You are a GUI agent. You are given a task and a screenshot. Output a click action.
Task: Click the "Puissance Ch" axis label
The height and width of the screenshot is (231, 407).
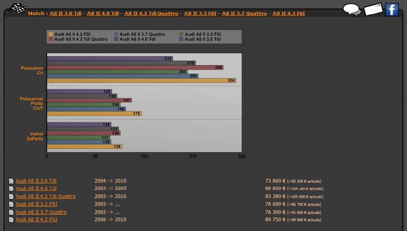coord(32,70)
